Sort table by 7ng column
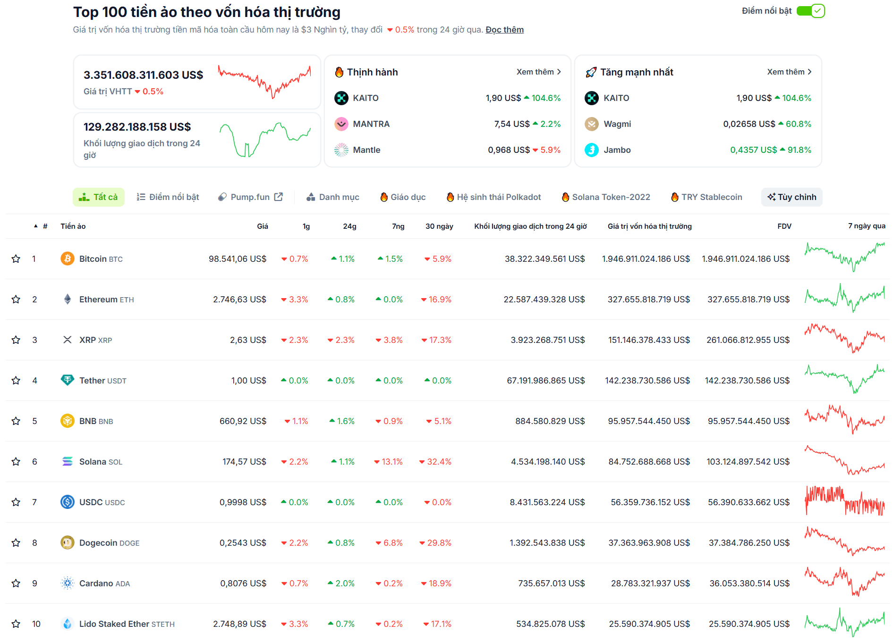This screenshot has height=641, width=893. point(398,226)
